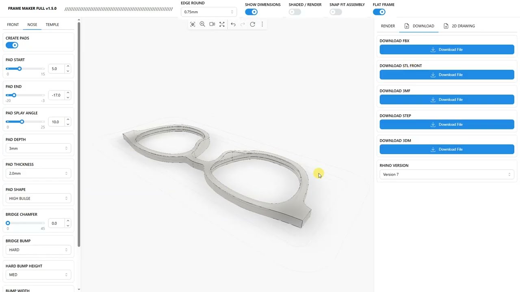Increase the Pad End value with up arrow
This screenshot has height=292, width=520.
[68, 93]
